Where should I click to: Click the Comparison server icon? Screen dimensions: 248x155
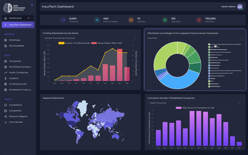(x=6, y=111)
